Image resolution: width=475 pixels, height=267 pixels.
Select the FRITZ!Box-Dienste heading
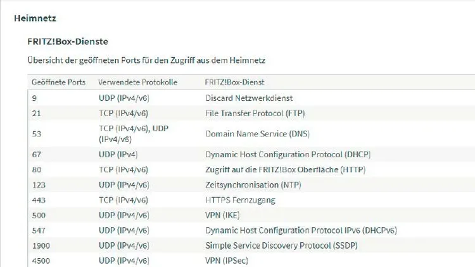[x=68, y=41]
